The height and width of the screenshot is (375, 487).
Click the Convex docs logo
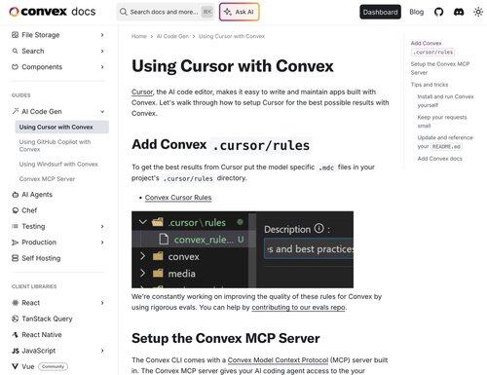tap(53, 12)
